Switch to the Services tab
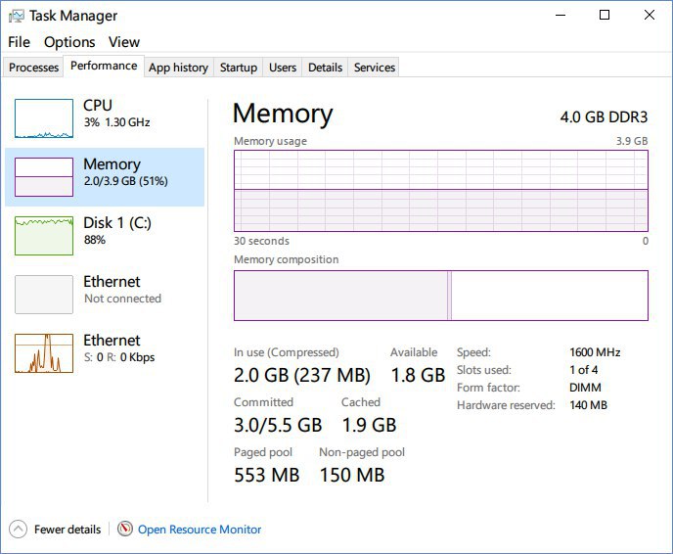The height and width of the screenshot is (554, 673). click(375, 68)
